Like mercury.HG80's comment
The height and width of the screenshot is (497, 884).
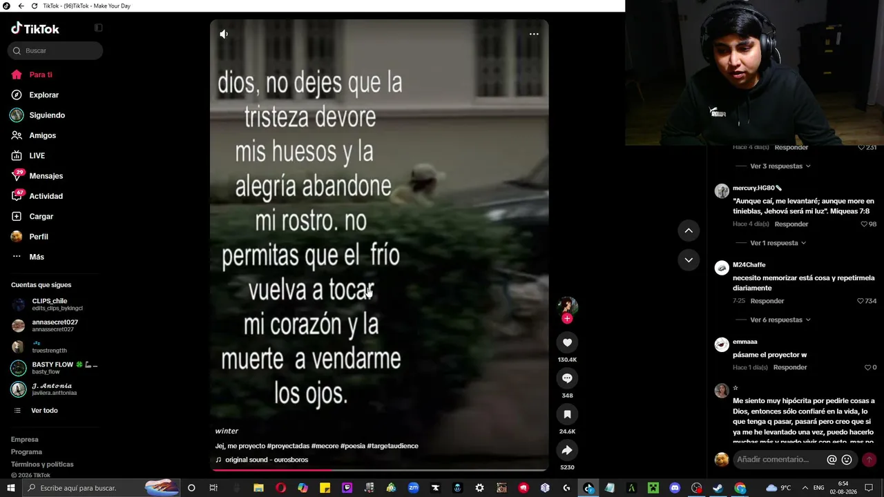[864, 224]
